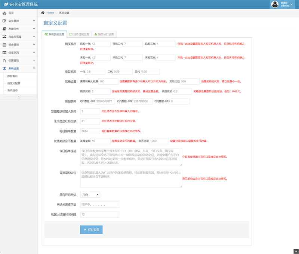Click the 首页 dashboard icon in sidebar

(4, 13)
